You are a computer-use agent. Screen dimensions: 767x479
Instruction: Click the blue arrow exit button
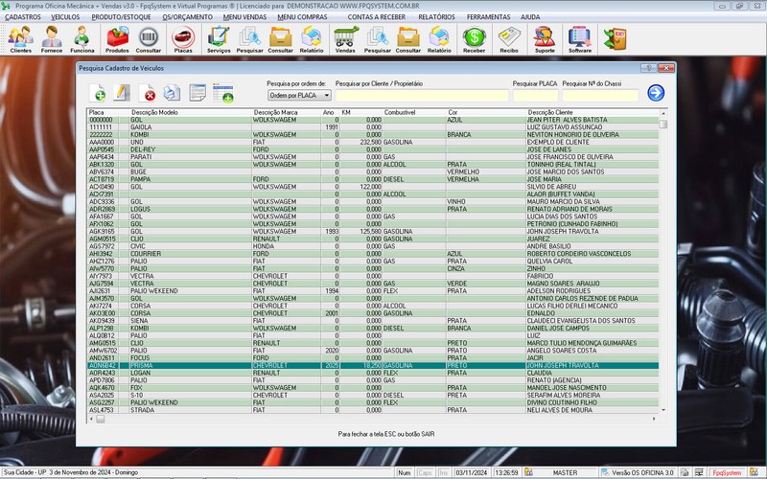tap(656, 93)
